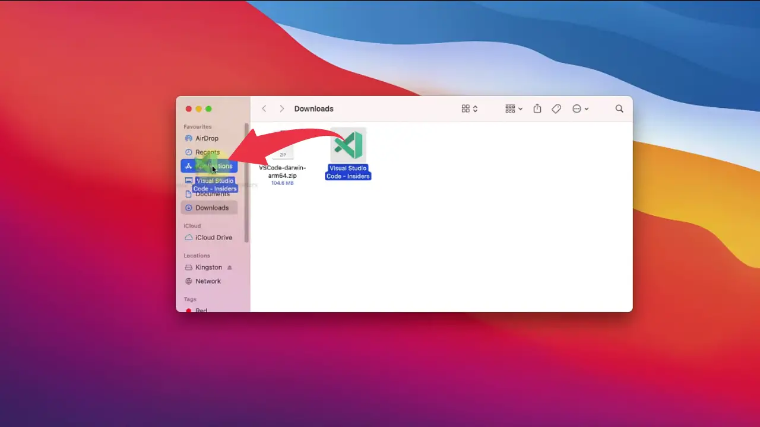Click the Downloads sidebar arrow icon
The image size is (760, 427).
click(189, 208)
